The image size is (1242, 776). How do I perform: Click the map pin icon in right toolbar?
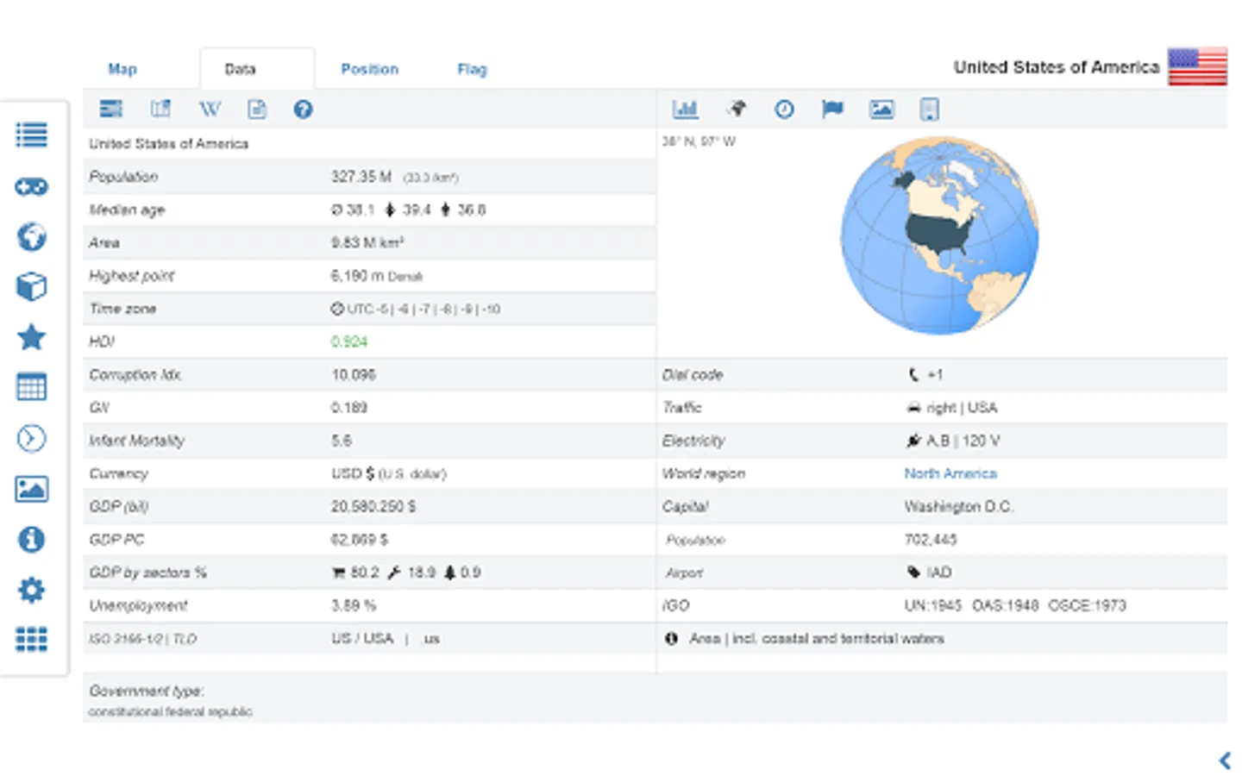(x=736, y=109)
